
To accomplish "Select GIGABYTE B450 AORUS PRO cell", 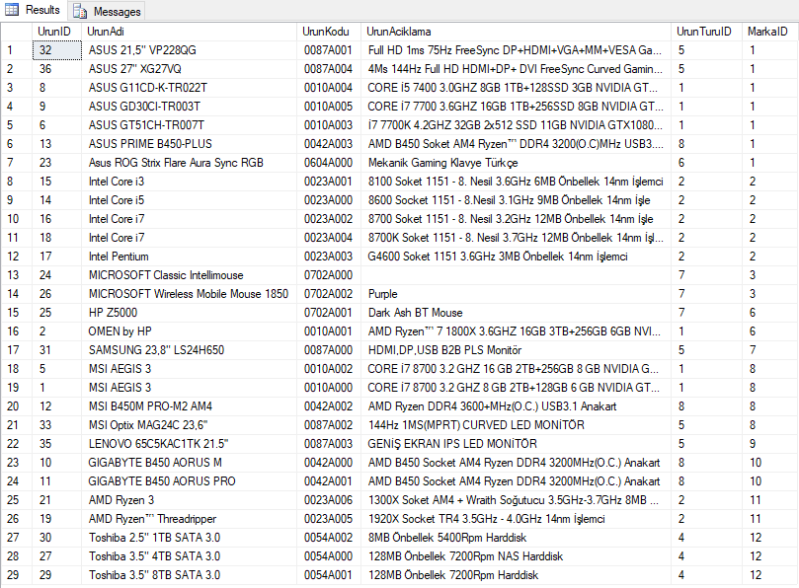I will (x=189, y=481).
